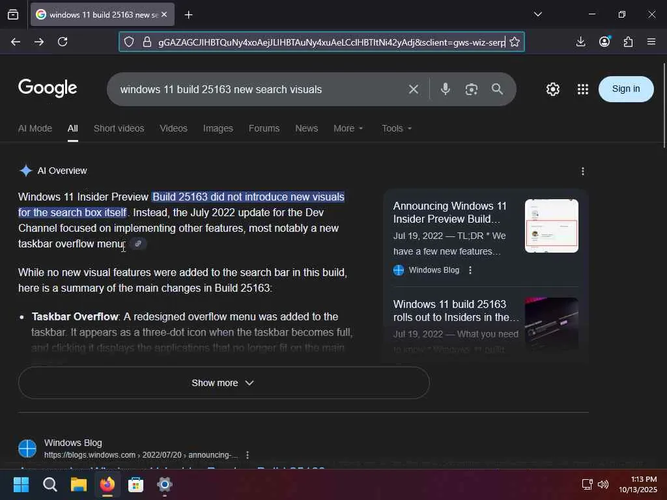Expand the More search filters dropdown
Viewport: 667px width, 500px height.
pyautogui.click(x=348, y=128)
